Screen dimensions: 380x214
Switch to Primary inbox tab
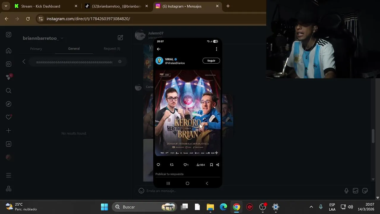coord(36,49)
